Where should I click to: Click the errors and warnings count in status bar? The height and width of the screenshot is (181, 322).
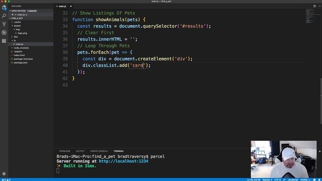click(6, 180)
